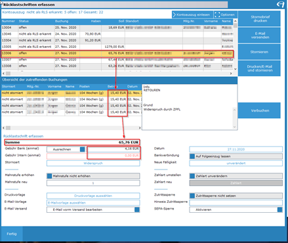Select highlighted statement row 13306
288x243 pixels.
coord(117,53)
